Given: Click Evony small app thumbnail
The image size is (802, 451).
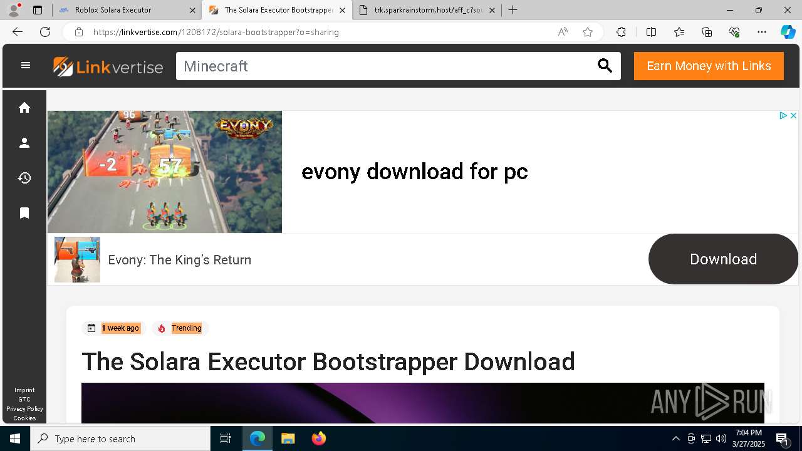Looking at the screenshot, I should click(77, 259).
